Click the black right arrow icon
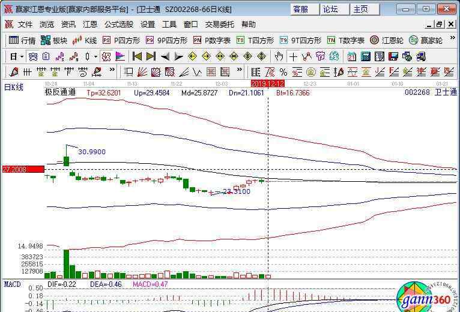 click(179, 56)
